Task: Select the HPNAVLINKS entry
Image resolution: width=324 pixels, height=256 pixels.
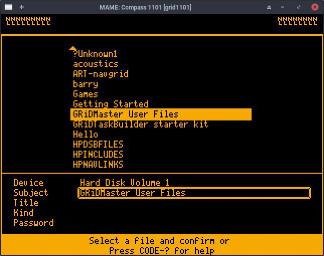Action: tap(98, 164)
